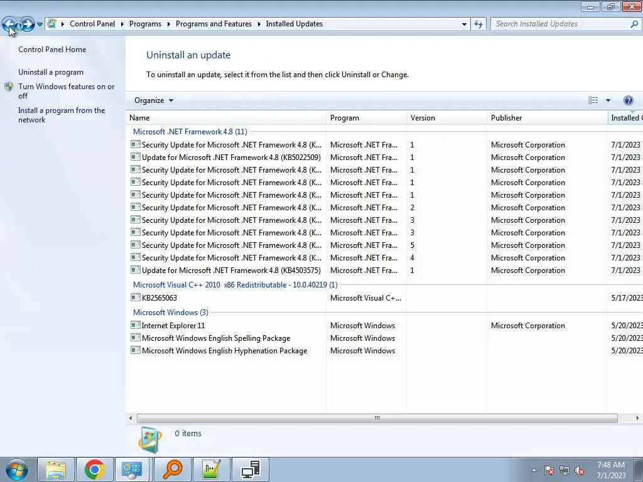Click the scroll right arrow
The image size is (643, 482).
[637, 418]
